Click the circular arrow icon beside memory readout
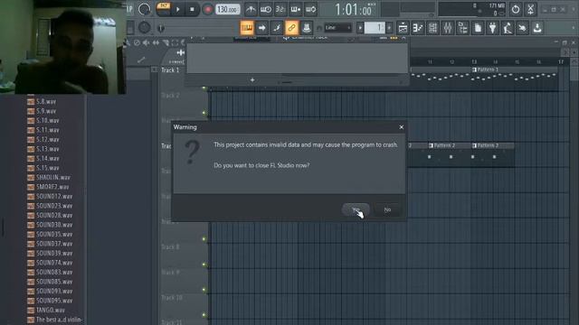Screen dimensions: 579x325 tap(516, 9)
